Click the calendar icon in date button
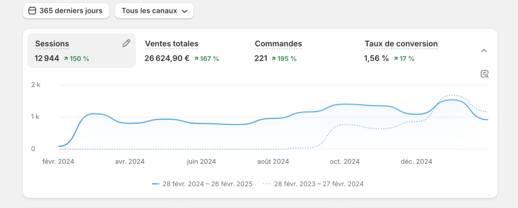Viewport: 518px width, 208px height. [x=32, y=11]
